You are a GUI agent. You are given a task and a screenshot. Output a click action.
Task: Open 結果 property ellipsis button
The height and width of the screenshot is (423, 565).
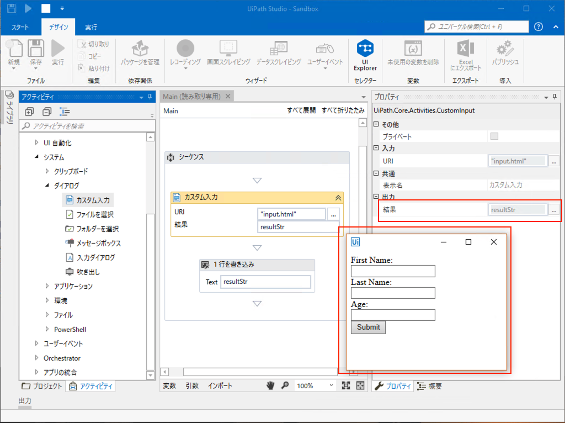coord(554,209)
